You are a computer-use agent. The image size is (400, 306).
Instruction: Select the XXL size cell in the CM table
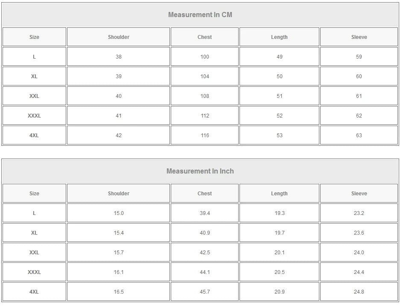click(x=34, y=96)
